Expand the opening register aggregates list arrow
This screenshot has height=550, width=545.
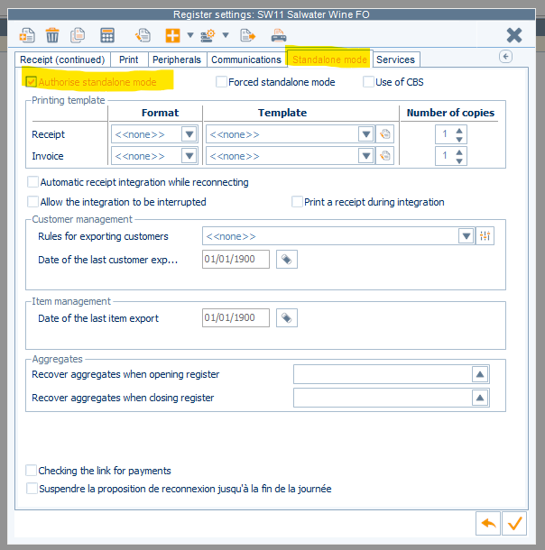pos(480,374)
